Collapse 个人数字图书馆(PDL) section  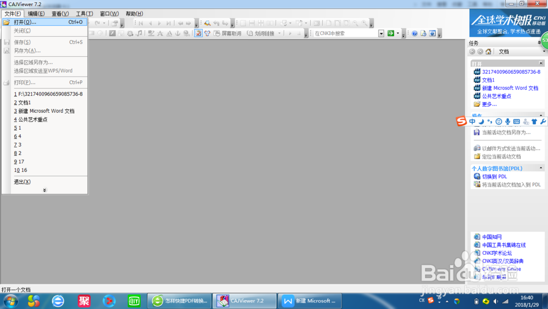pos(541,168)
